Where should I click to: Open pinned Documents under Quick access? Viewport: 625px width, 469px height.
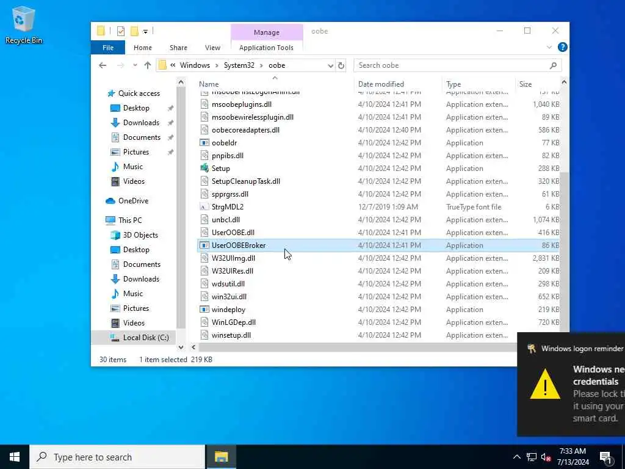click(x=142, y=137)
